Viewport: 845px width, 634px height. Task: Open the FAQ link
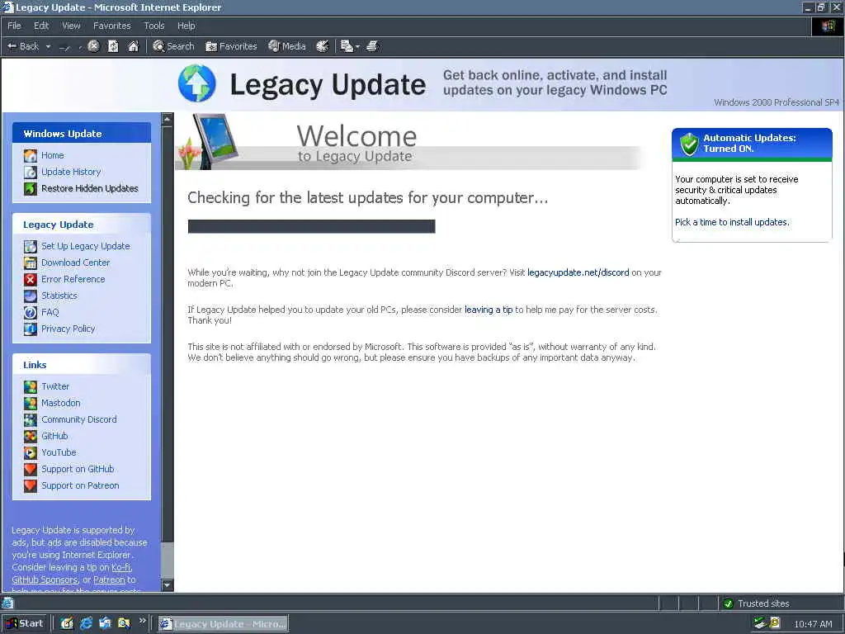(50, 312)
